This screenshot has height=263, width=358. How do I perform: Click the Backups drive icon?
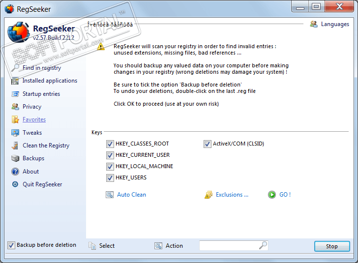[15, 158]
